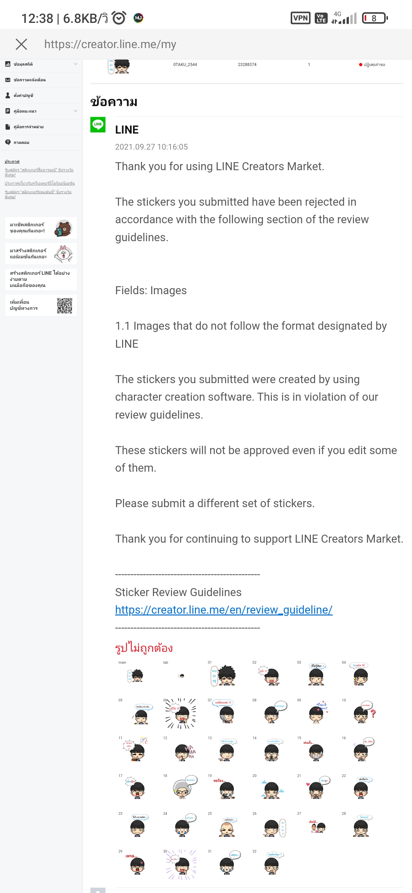The image size is (412, 893).
Task: Click the Brown bear banner about selling stickers
Action: point(41,228)
